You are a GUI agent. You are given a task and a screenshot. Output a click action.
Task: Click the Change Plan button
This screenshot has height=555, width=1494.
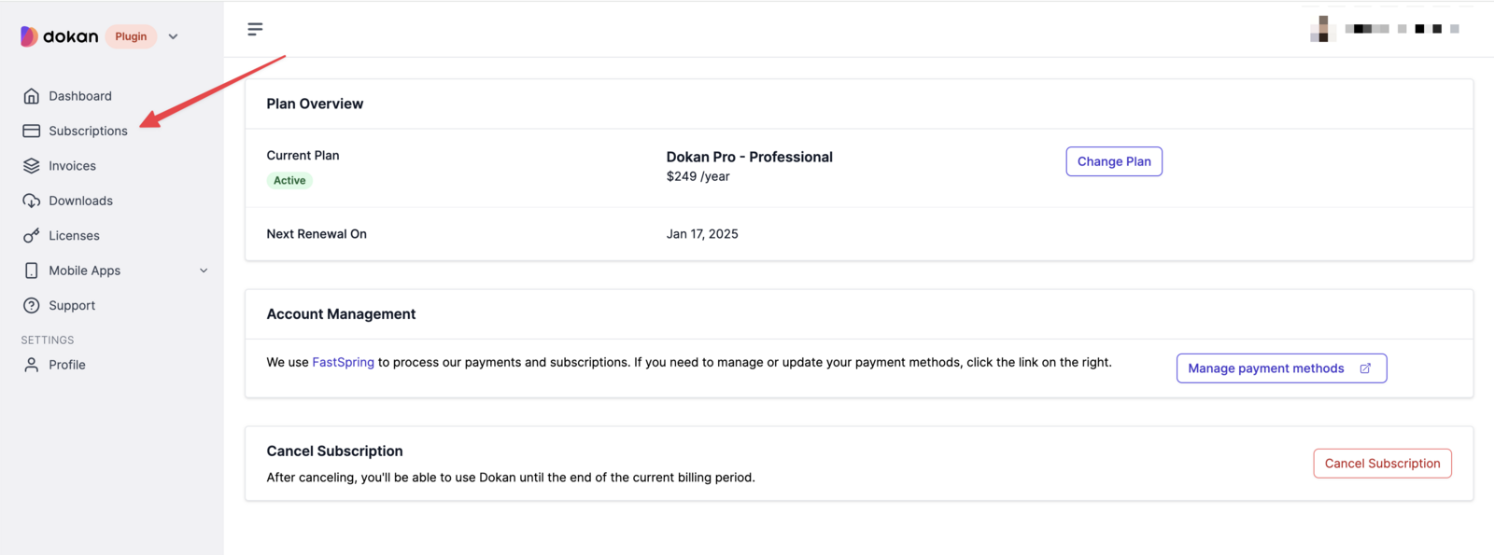tap(1114, 161)
